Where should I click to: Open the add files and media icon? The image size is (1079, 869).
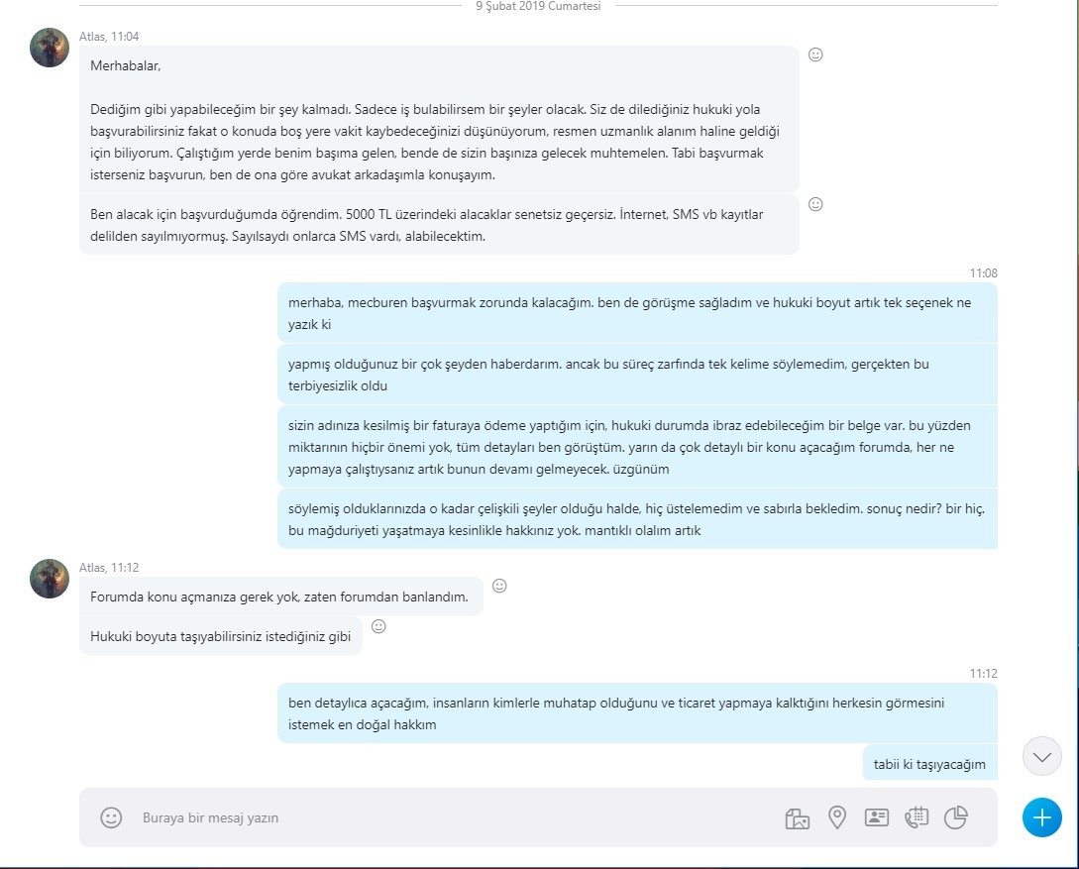point(797,818)
